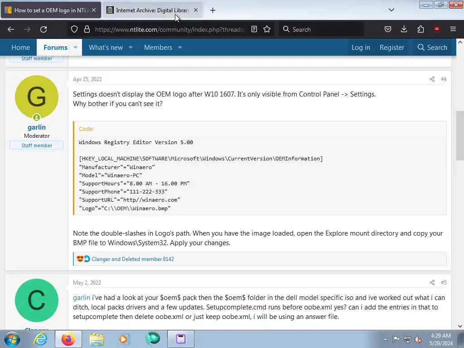Expand the Members dropdown arrow
This screenshot has height=348, width=464.
[x=180, y=47]
